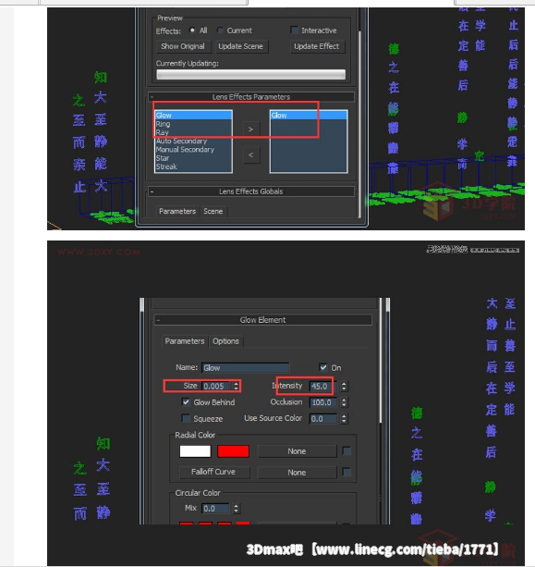Click the Occlusion value field 100.0
Image resolution: width=535 pixels, height=567 pixels.
tap(323, 402)
